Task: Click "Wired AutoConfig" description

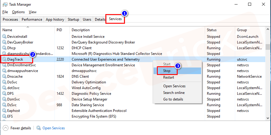Action: coord(86,88)
